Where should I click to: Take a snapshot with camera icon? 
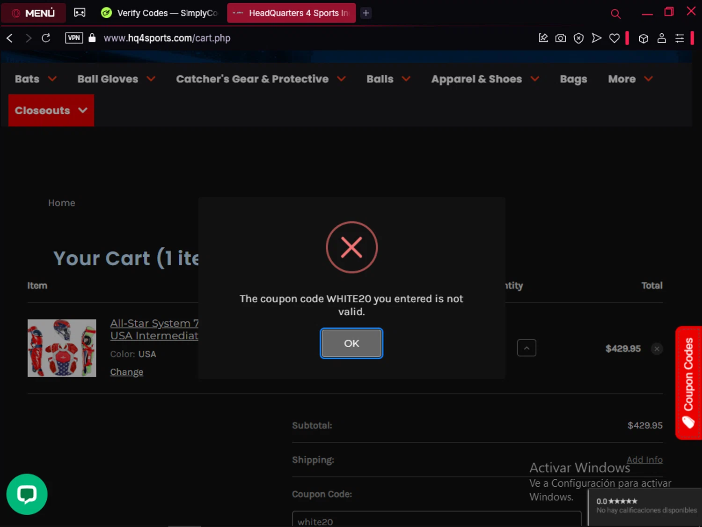[561, 38]
